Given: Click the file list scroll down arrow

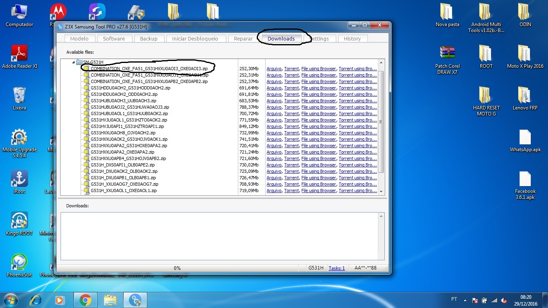Looking at the screenshot, I should tap(381, 191).
